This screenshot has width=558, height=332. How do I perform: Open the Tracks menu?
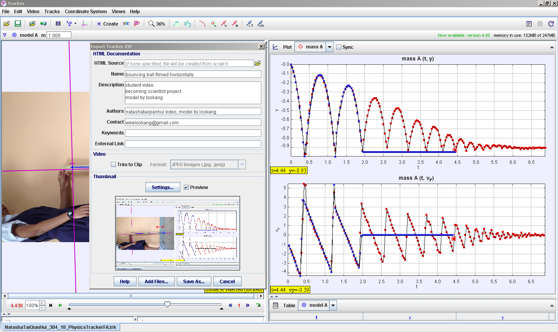coord(52,12)
